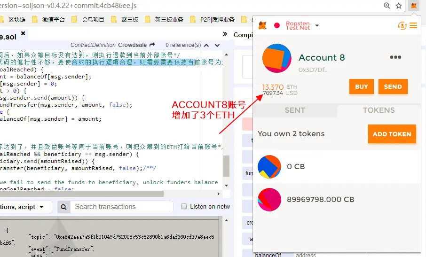Screen dimensions: 426x257
Task: Toggle the Remix right panel double chevron
Action: (x=225, y=34)
